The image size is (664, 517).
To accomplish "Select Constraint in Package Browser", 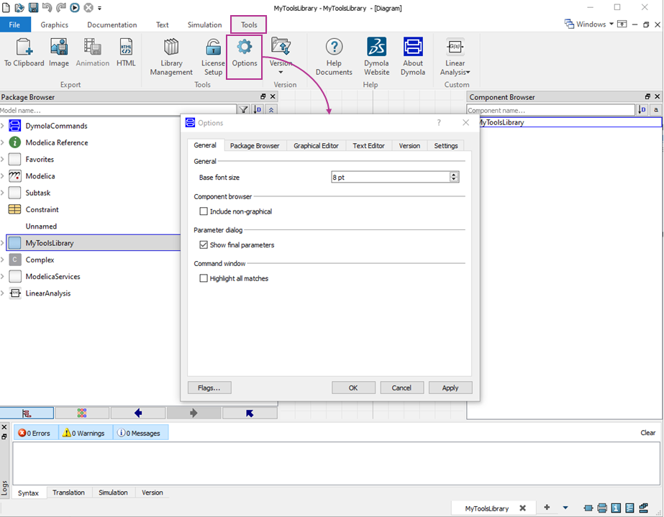I will (x=42, y=209).
